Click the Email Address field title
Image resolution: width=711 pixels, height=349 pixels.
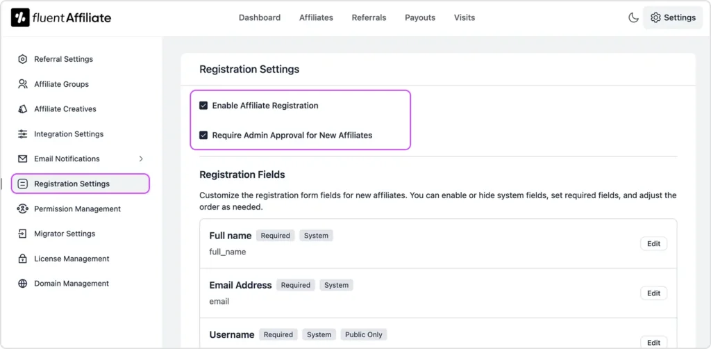tap(240, 285)
